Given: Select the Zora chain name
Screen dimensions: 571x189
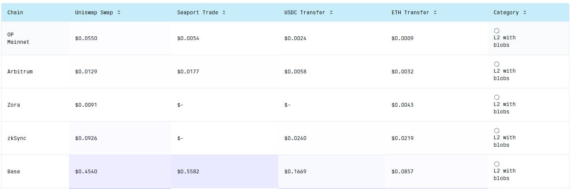Looking at the screenshot, I should [14, 105].
